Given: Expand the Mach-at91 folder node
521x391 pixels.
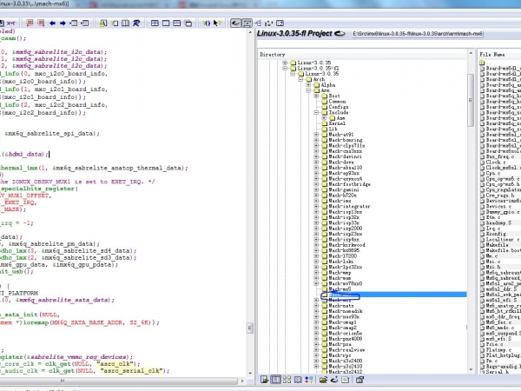Looking at the screenshot, I should pyautogui.click(x=316, y=135).
